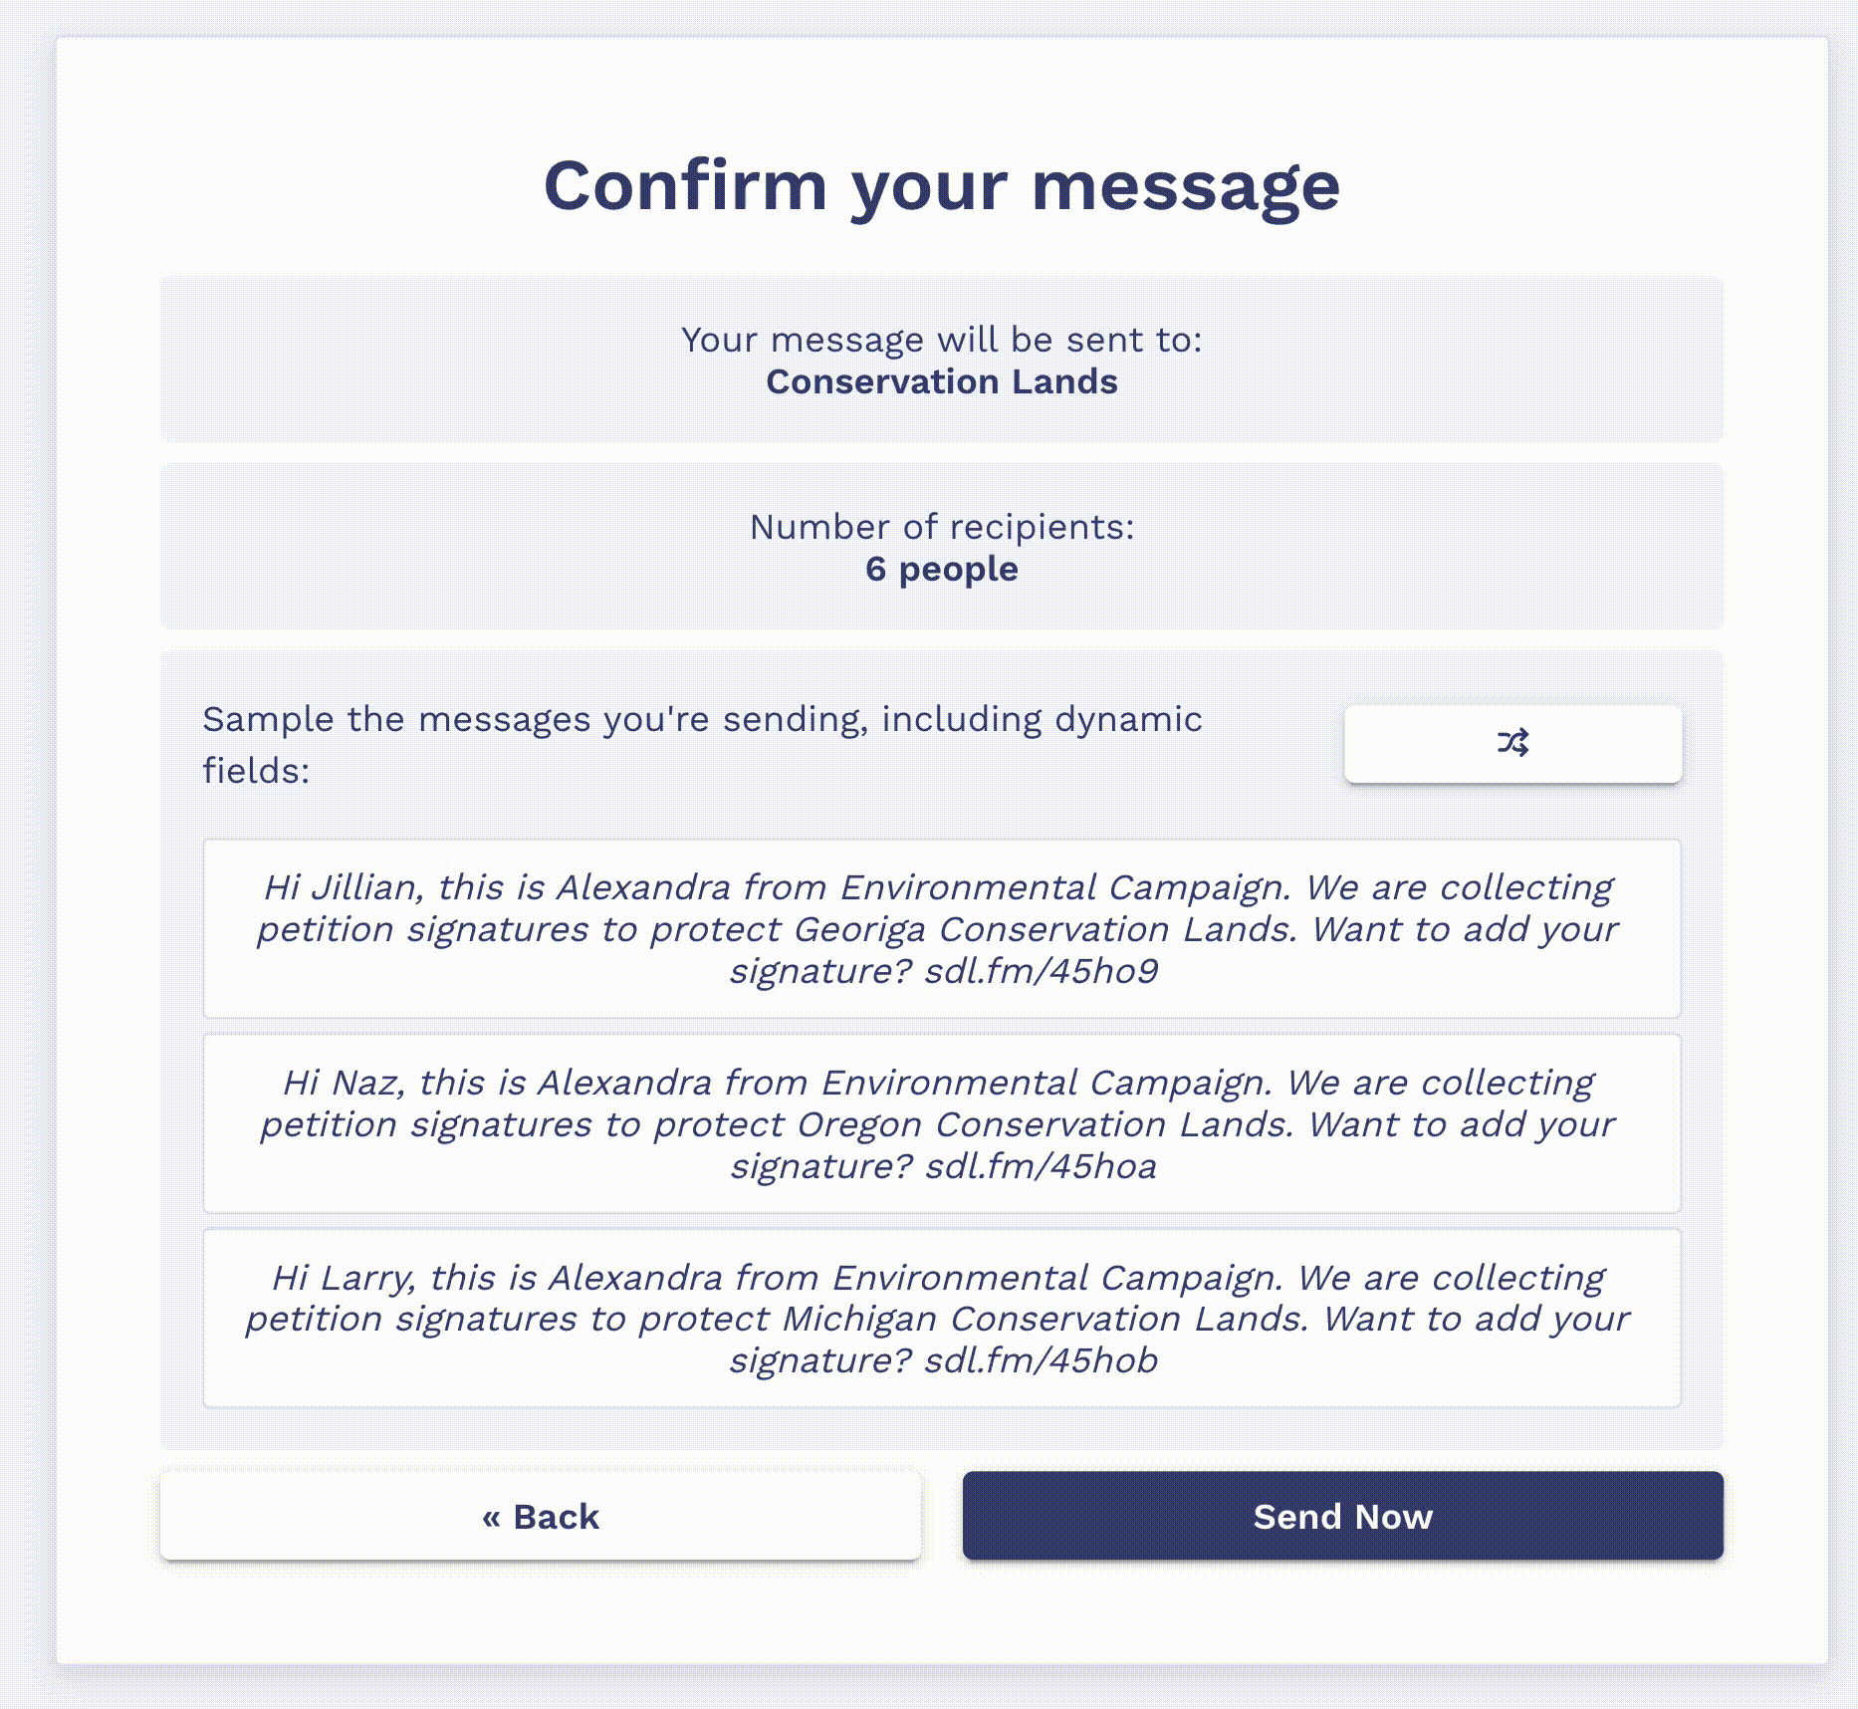Shuffle the sample messages

click(x=1512, y=743)
